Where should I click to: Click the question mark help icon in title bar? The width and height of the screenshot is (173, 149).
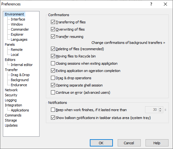(151, 4)
